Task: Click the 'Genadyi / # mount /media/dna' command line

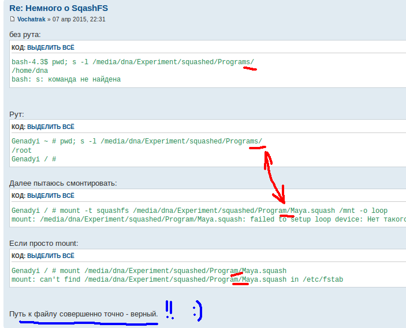Action: click(149, 271)
